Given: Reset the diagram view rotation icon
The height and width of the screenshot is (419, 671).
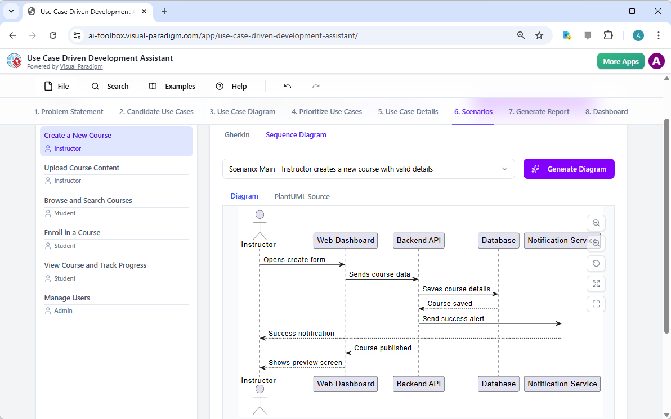Looking at the screenshot, I should click(596, 263).
